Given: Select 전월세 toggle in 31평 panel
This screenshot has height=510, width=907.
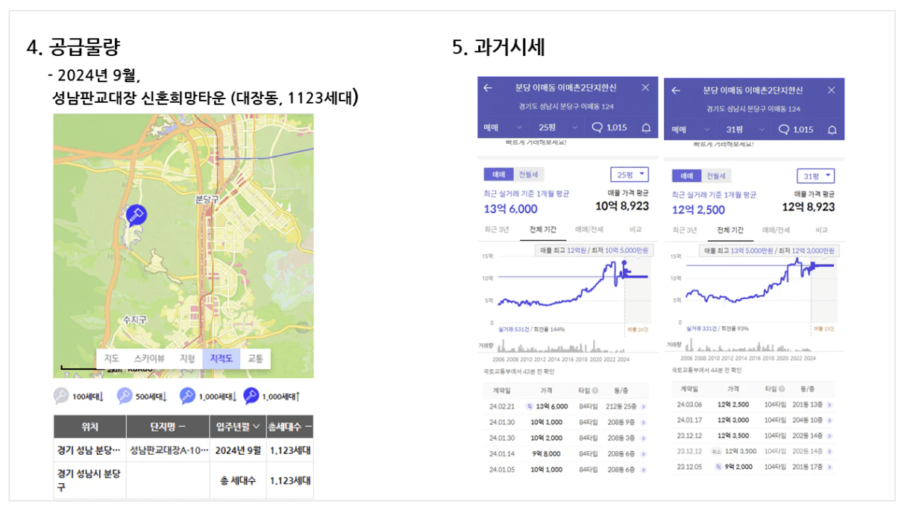Looking at the screenshot, I should point(716,176).
